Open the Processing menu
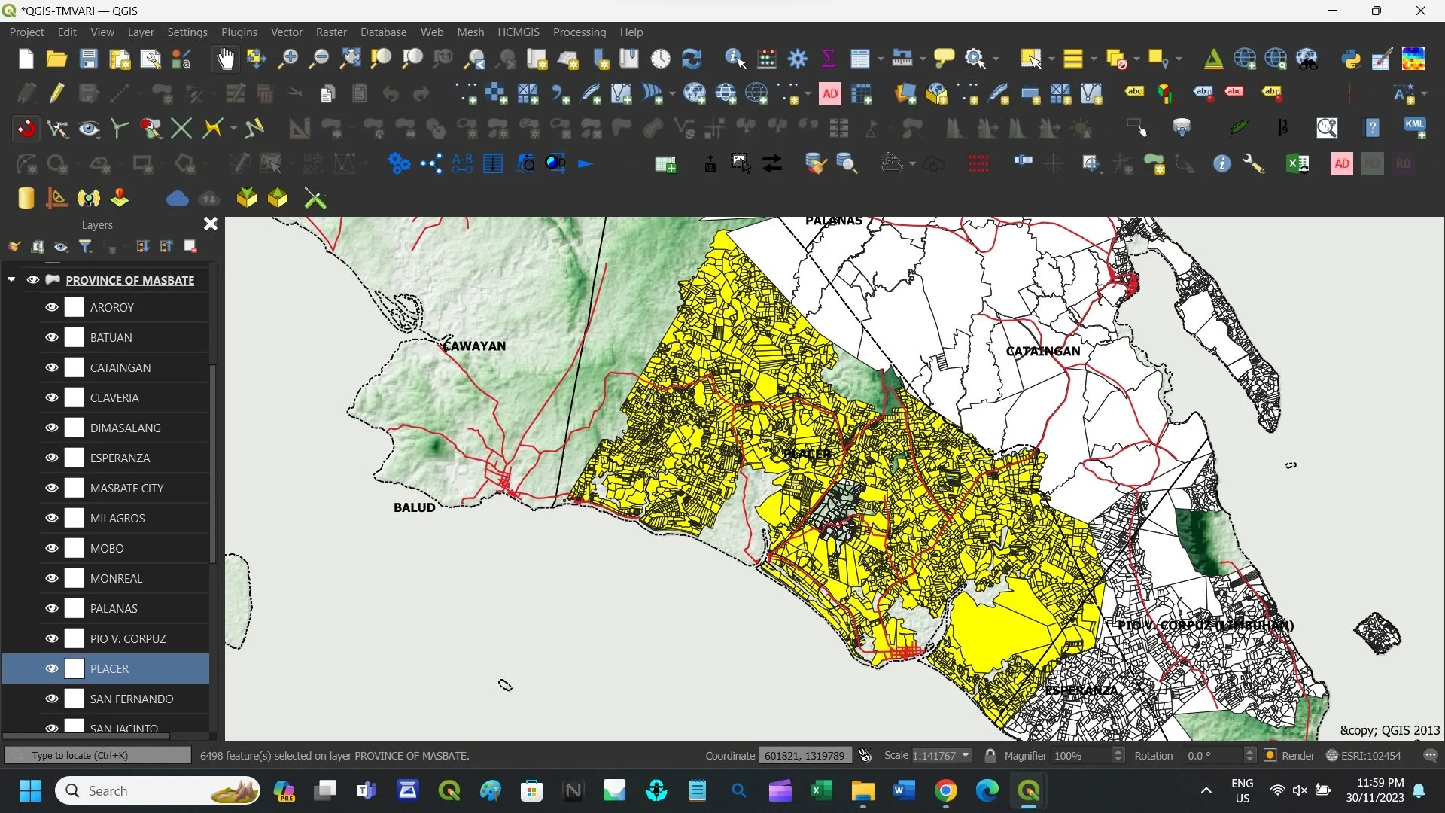 pyautogui.click(x=579, y=32)
